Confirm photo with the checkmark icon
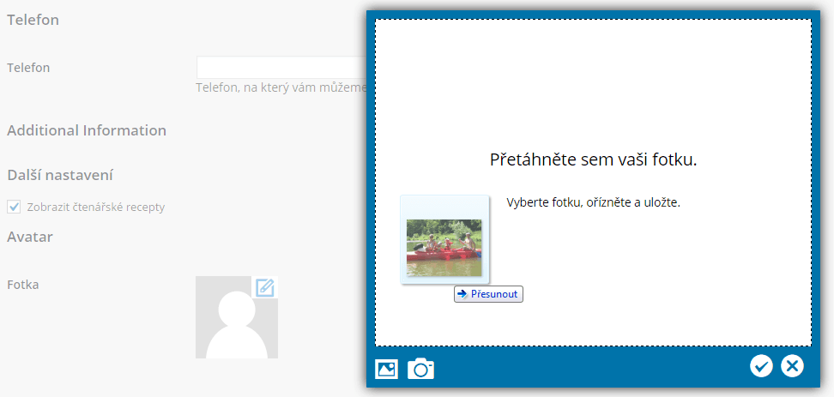Screen dimensions: 834x397 point(761,366)
